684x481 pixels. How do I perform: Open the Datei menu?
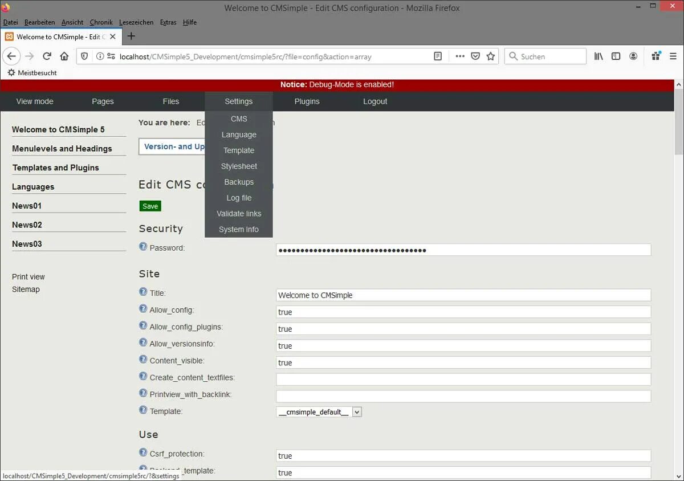click(11, 22)
